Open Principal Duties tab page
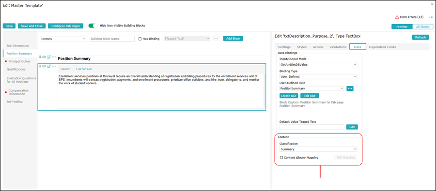436x191 pixels. 19,61
